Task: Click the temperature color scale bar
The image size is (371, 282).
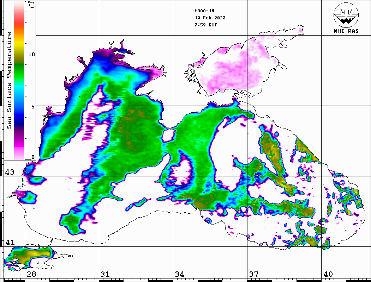Action: (x=19, y=81)
